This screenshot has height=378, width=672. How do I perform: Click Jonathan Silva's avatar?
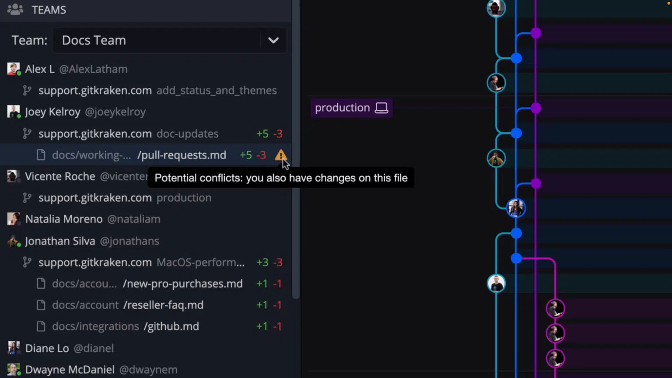[x=14, y=241]
